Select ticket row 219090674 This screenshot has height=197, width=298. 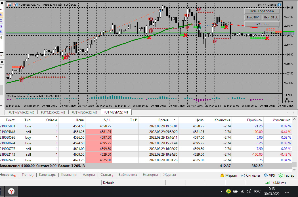coord(146,143)
